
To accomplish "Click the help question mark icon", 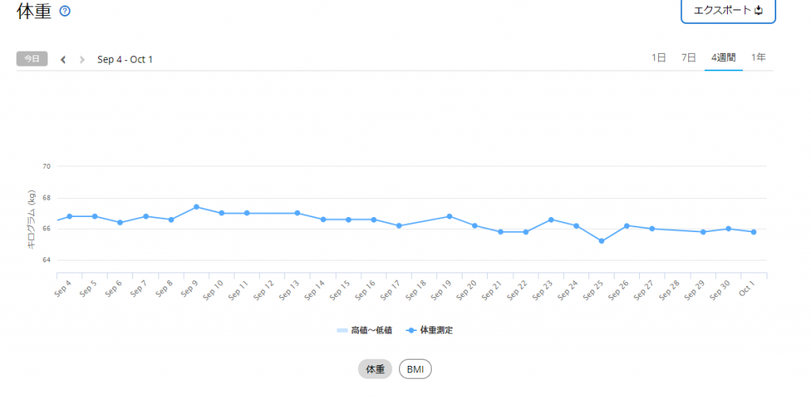I will pos(65,11).
